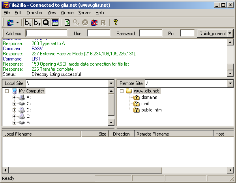
Task: Expand the C: drive node
Action: pyautogui.click(x=14, y=104)
